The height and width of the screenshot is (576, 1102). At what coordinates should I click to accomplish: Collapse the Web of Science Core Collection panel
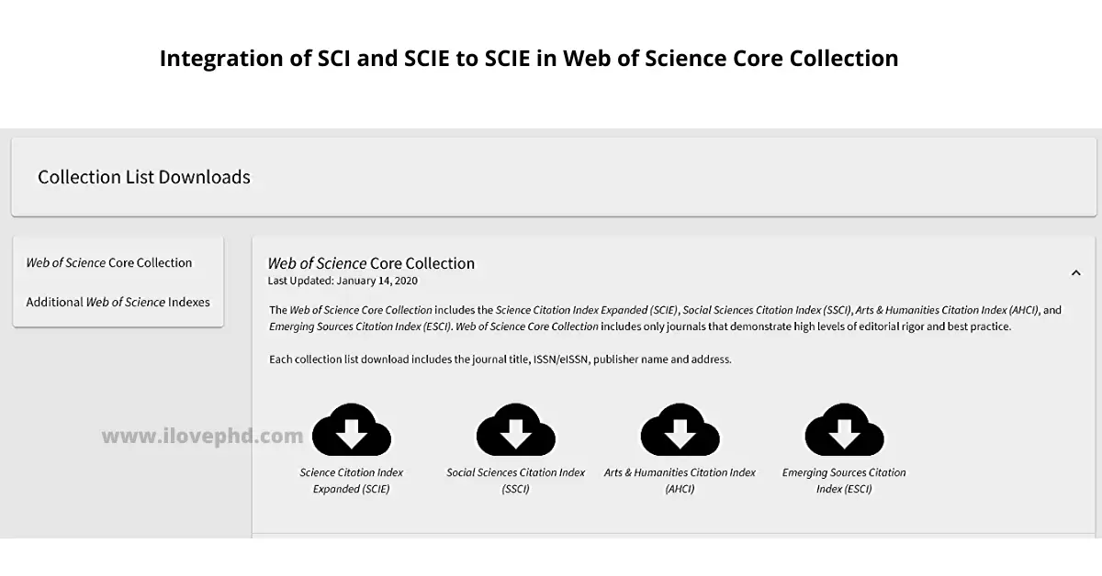pos(1076,272)
